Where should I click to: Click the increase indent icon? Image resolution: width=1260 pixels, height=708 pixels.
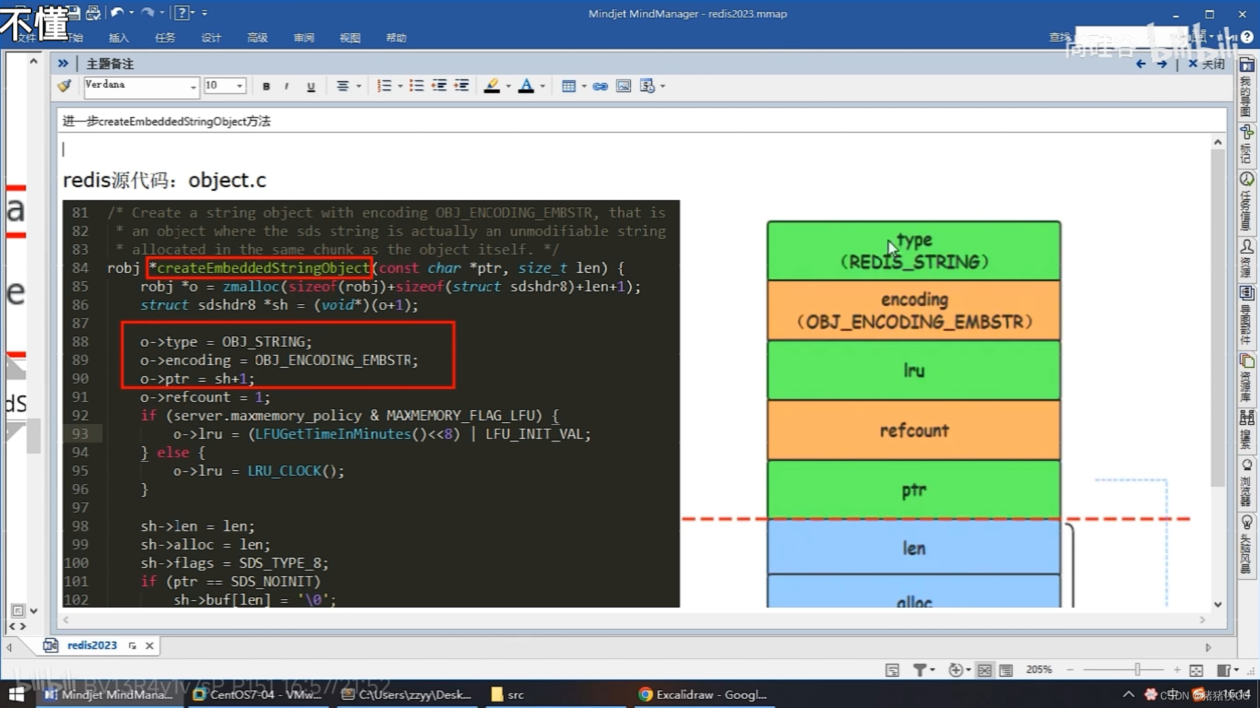point(462,86)
